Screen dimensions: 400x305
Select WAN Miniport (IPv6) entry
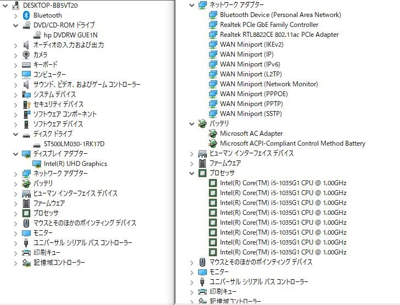[x=250, y=64]
